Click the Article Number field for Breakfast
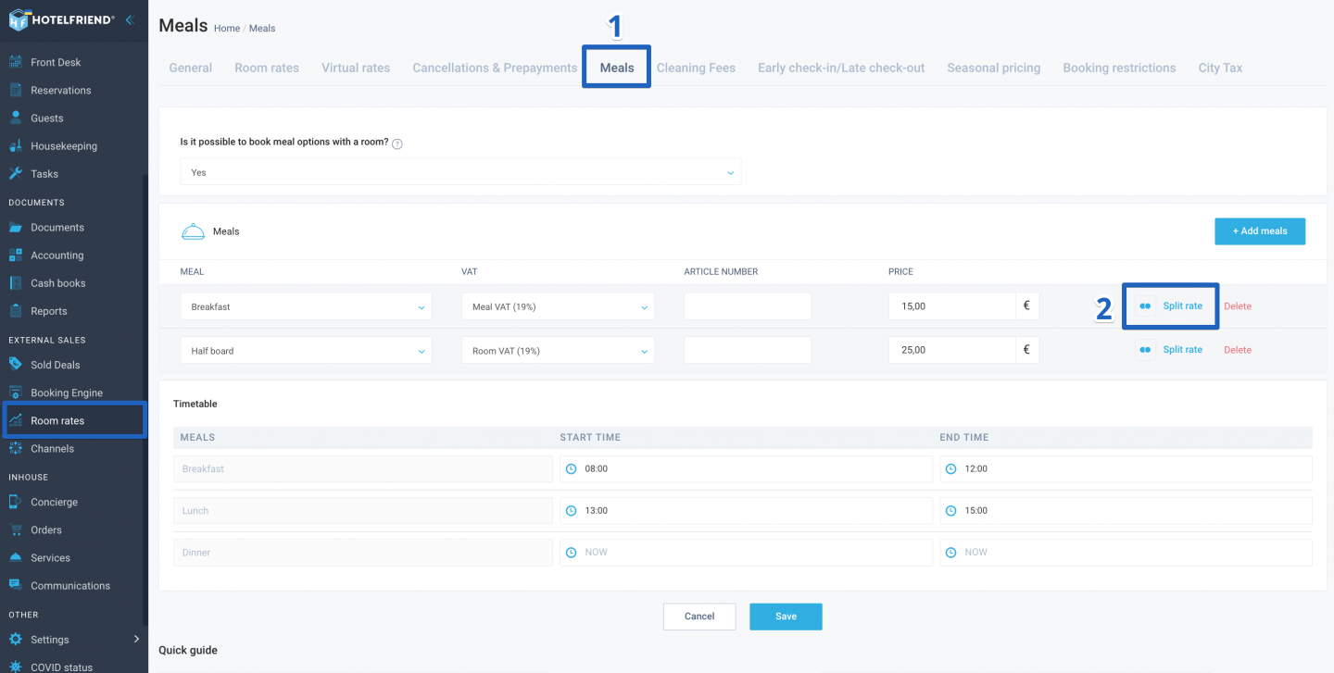Viewport: 1334px width, 673px height. tap(747, 305)
